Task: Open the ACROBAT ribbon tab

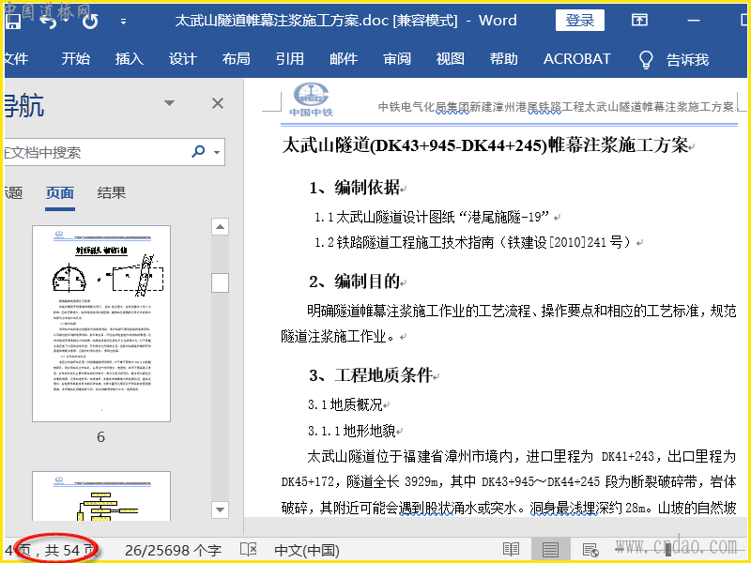Action: click(x=576, y=59)
